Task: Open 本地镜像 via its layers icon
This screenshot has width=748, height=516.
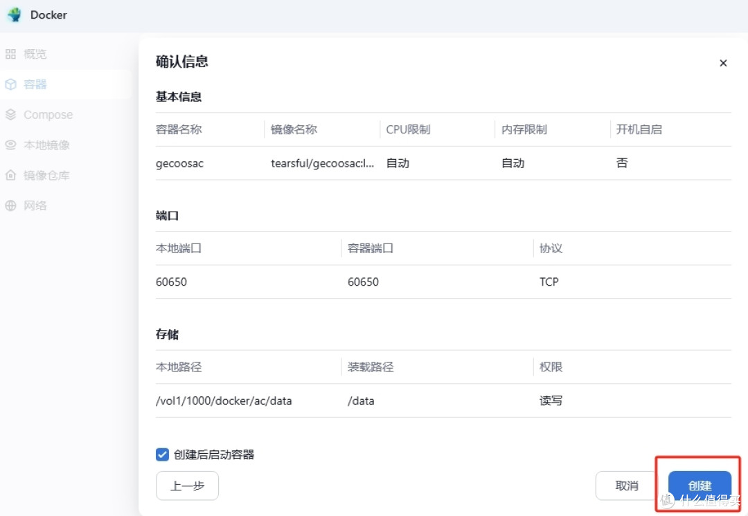Action: [x=12, y=145]
